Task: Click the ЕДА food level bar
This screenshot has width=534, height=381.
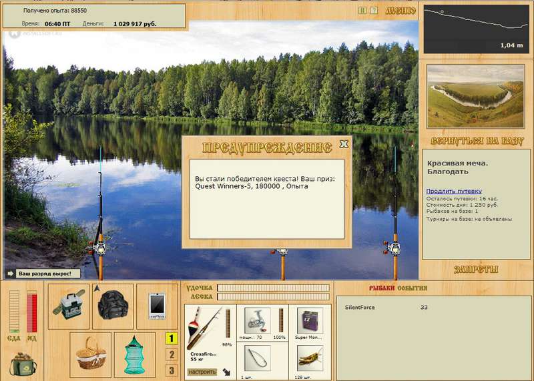Action: pyautogui.click(x=14, y=312)
